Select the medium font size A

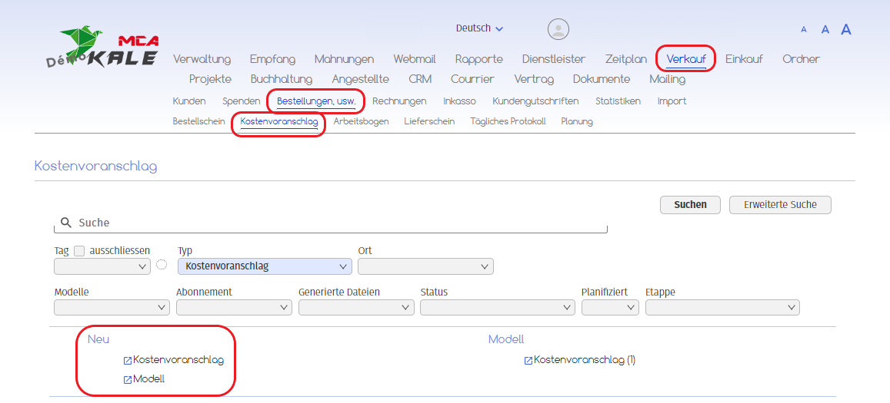point(825,30)
